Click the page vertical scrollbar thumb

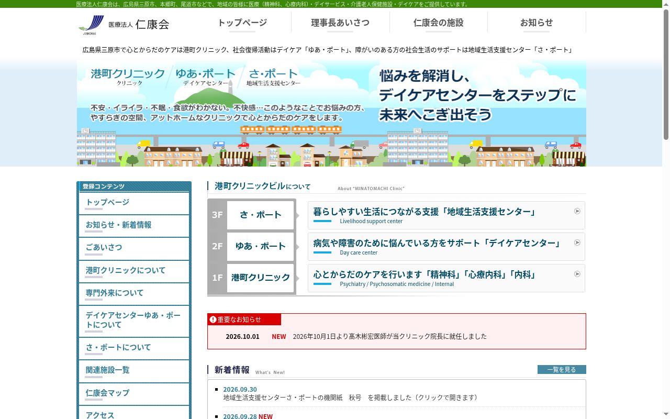[666, 74]
